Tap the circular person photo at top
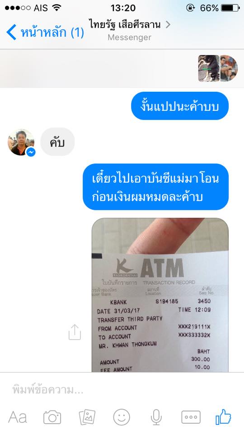The height and width of the screenshot is (434, 244). click(229, 68)
